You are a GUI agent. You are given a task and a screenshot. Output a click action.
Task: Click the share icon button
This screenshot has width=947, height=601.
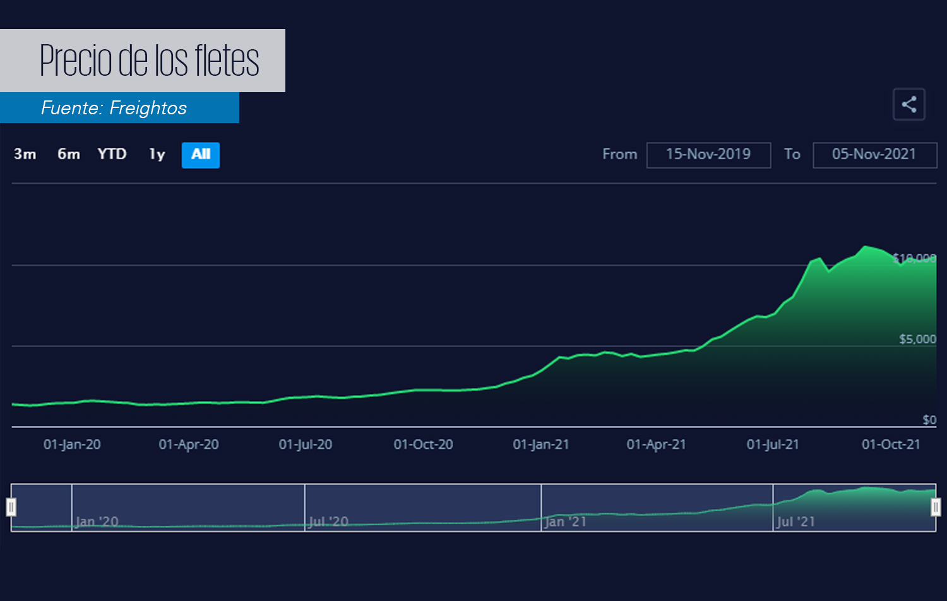[x=909, y=104]
